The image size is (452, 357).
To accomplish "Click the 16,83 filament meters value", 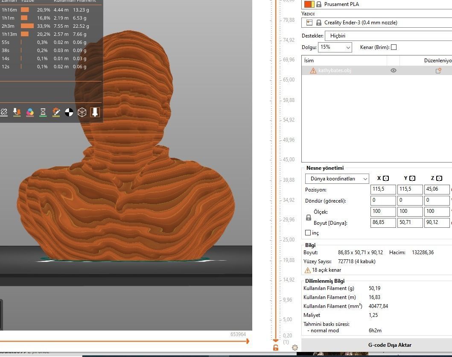I will [x=374, y=297].
